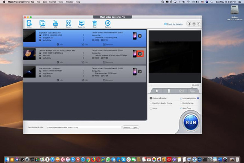Open settings gear for The Accountant (2016)

tap(140, 72)
